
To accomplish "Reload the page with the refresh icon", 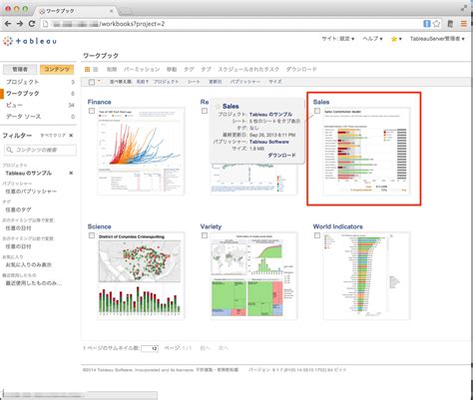I will [32, 24].
